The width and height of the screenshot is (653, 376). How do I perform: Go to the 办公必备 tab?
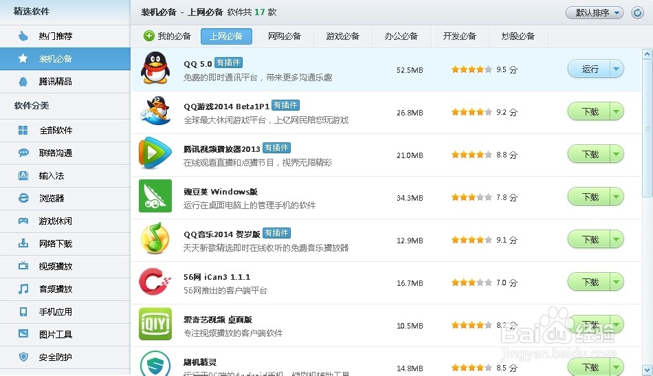pos(401,36)
